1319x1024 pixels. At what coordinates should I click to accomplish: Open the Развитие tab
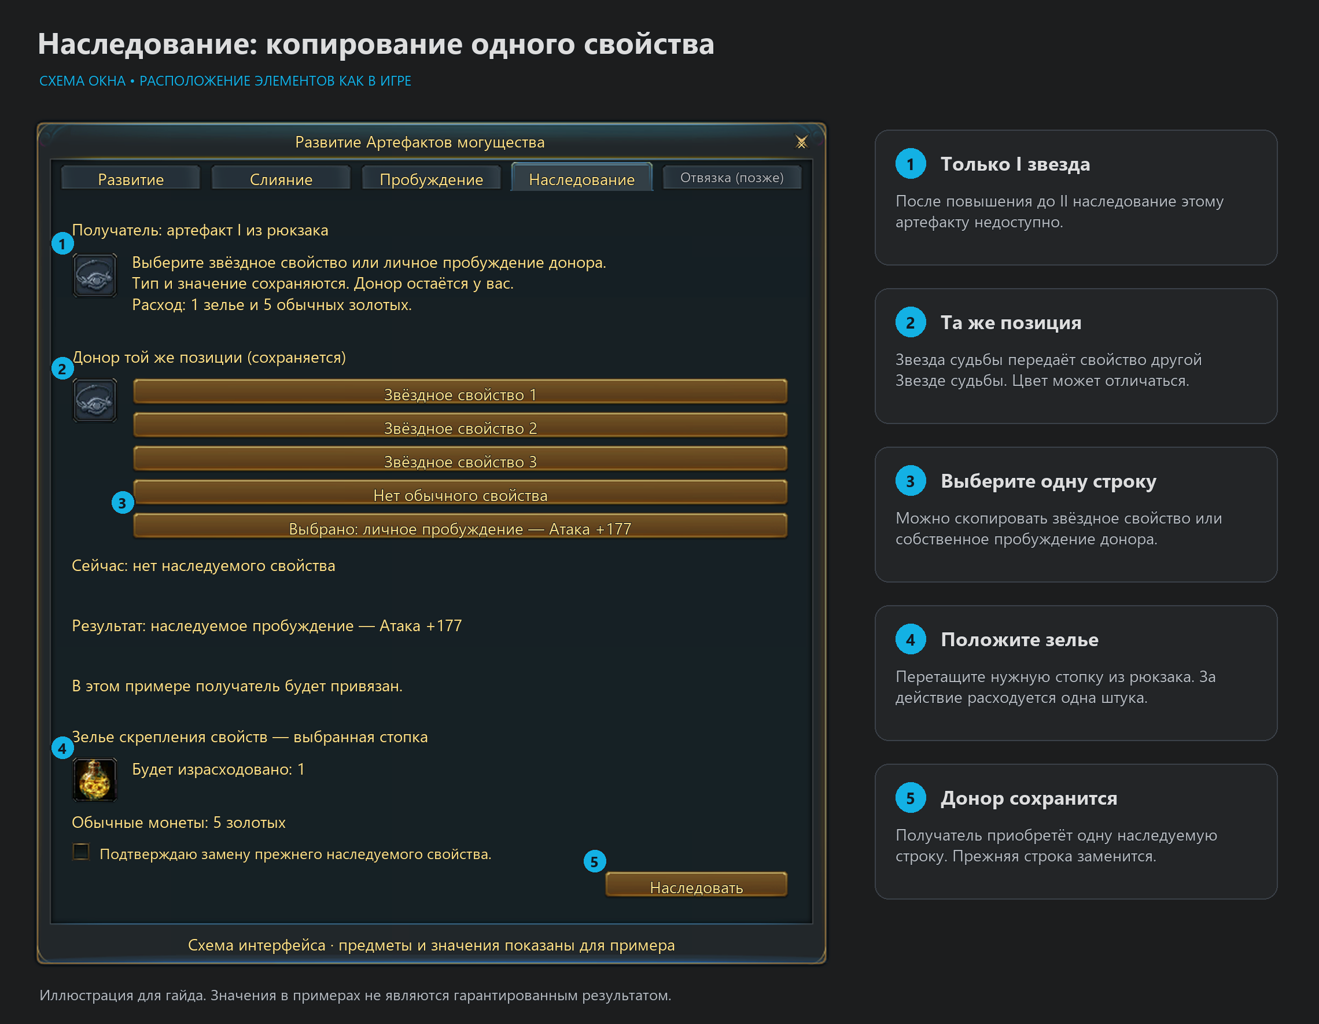pos(130,179)
